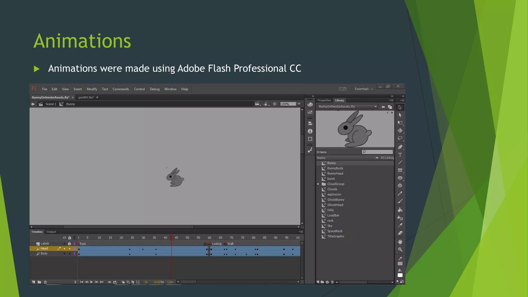The image size is (528, 297).
Task: Open the Timeline panel options menu
Action: tap(301, 232)
